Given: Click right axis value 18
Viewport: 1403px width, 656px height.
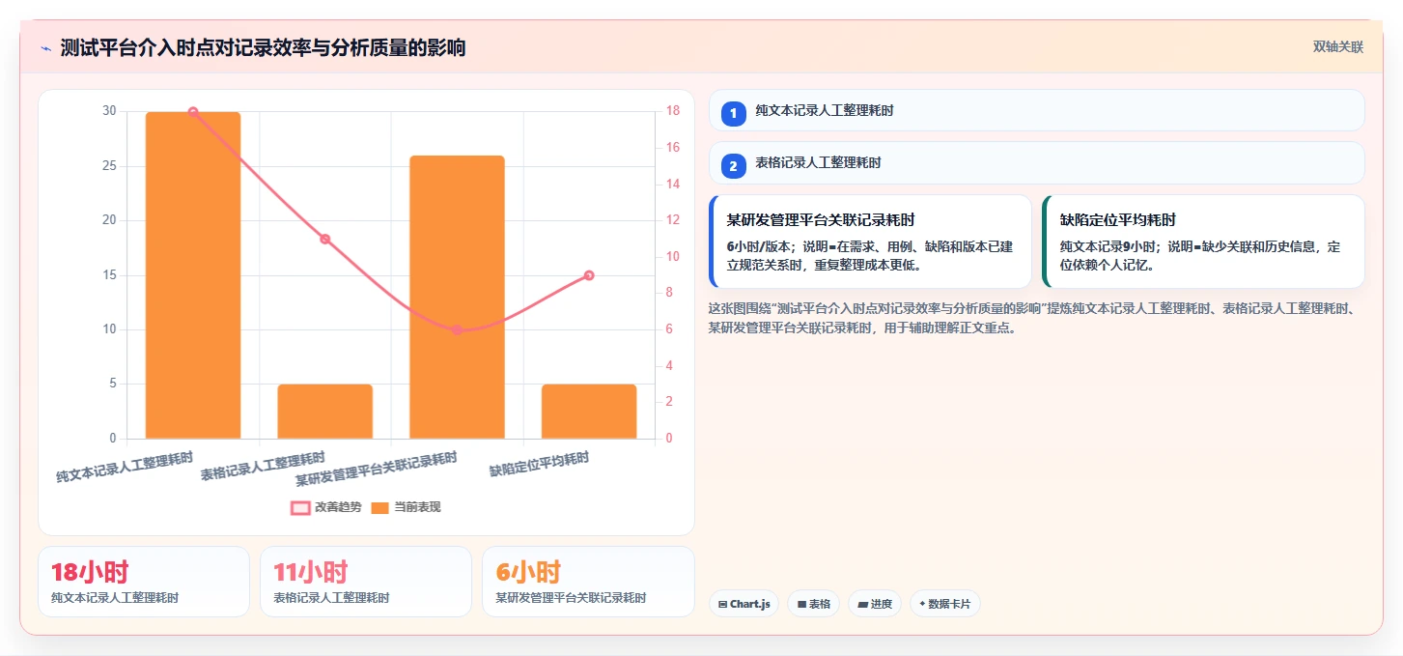Looking at the screenshot, I should pyautogui.click(x=673, y=111).
